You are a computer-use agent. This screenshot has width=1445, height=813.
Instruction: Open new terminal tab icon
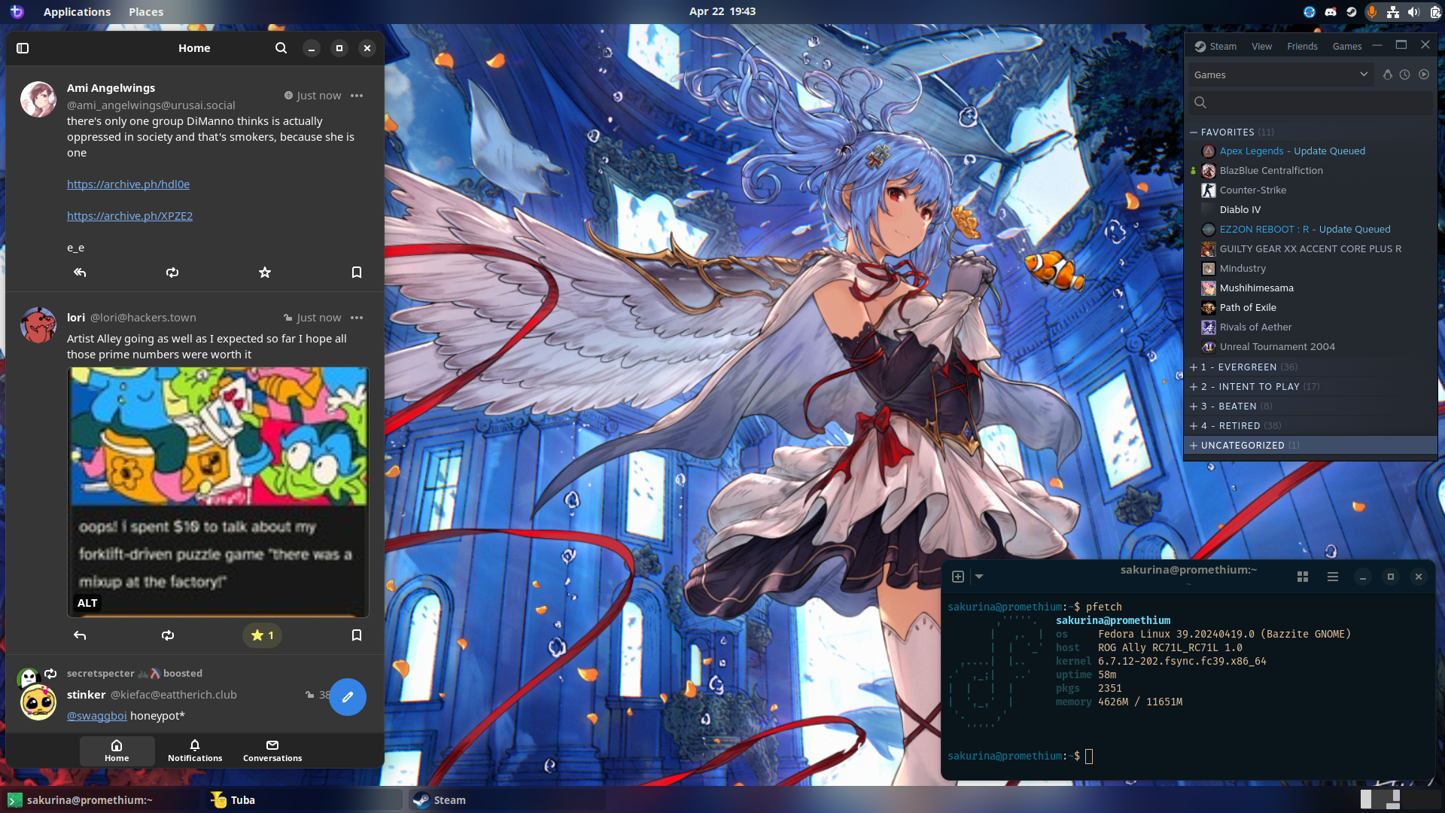coord(958,577)
